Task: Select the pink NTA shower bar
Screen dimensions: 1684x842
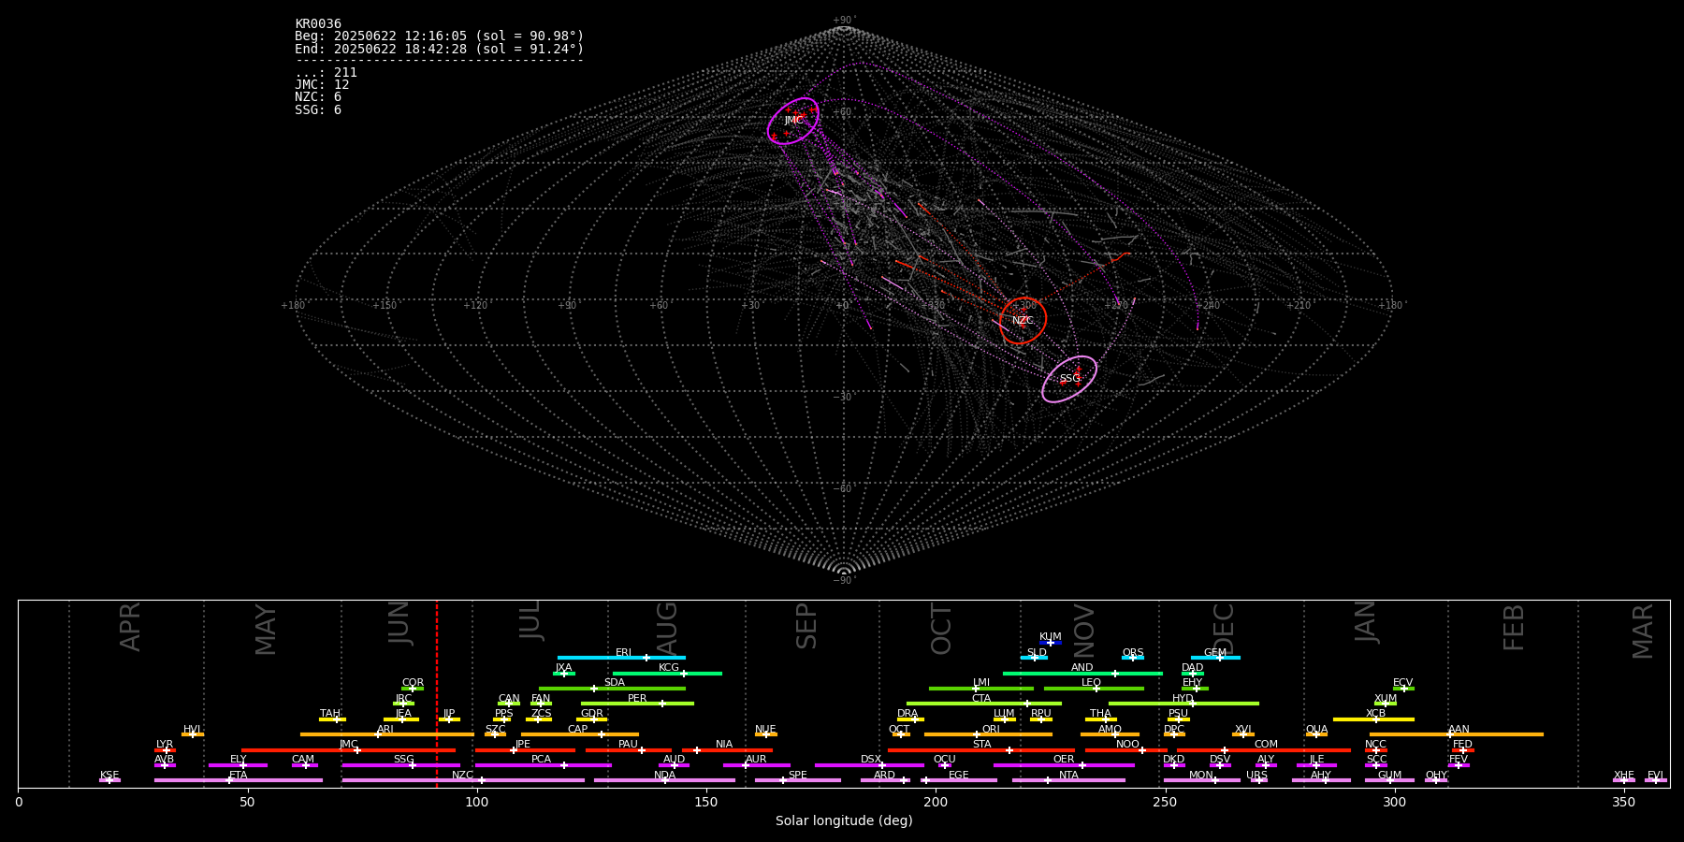Action: click(1068, 780)
